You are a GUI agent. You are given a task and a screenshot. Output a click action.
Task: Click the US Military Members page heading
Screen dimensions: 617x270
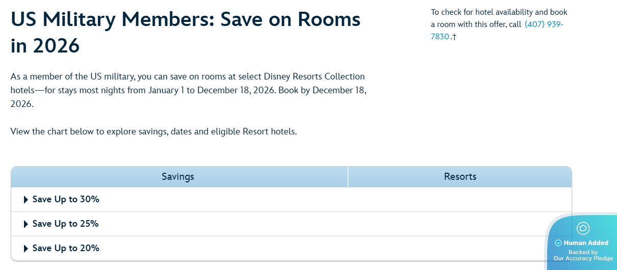[186, 33]
